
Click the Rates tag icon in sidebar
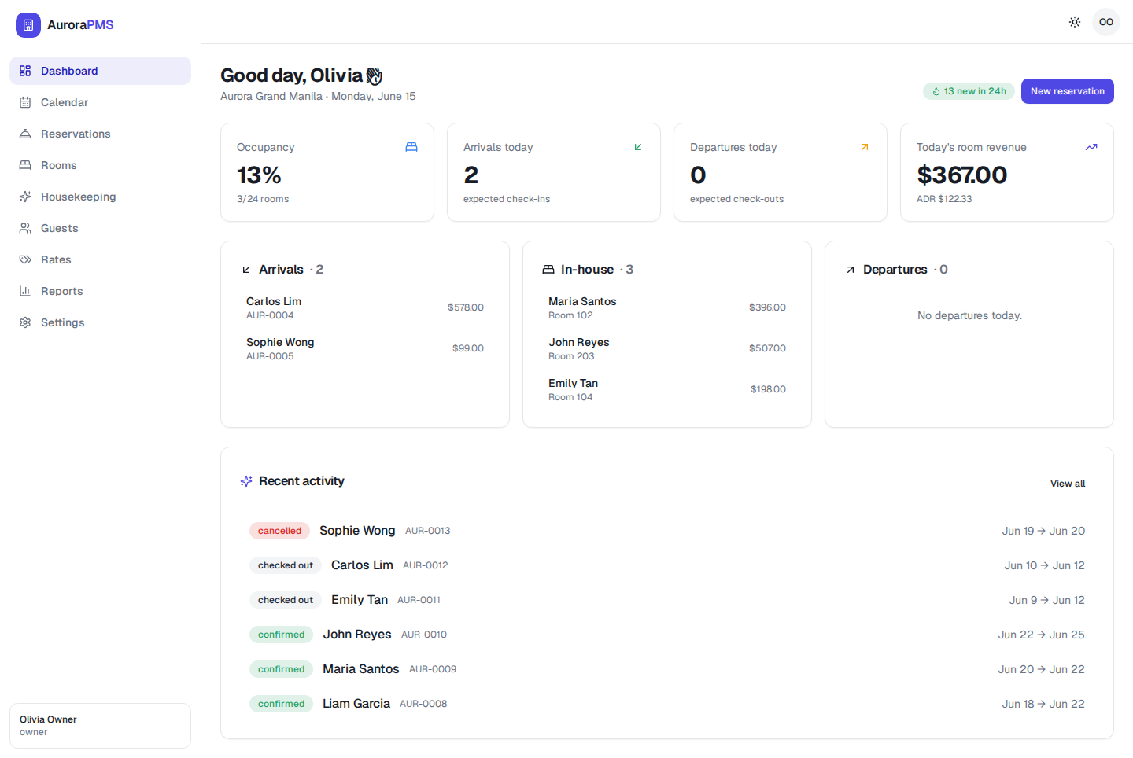point(25,259)
